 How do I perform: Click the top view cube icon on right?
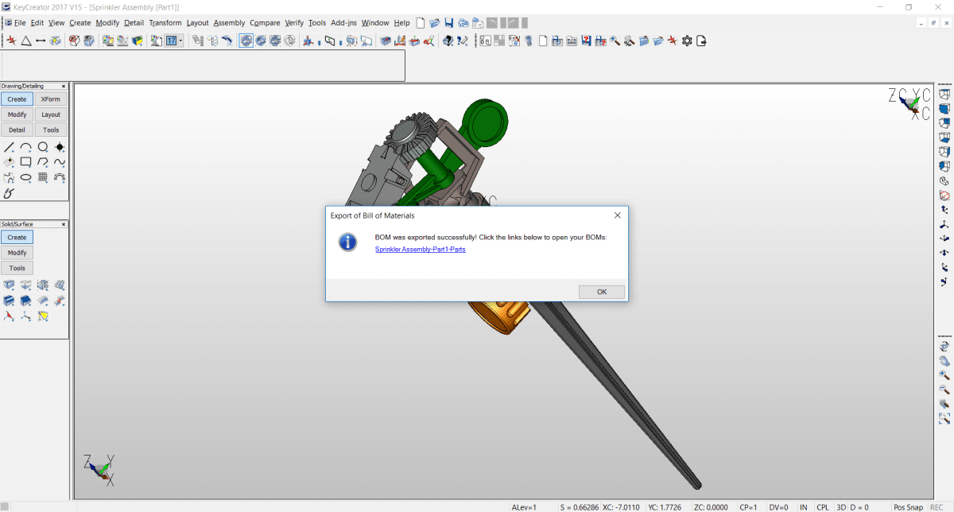click(x=944, y=95)
